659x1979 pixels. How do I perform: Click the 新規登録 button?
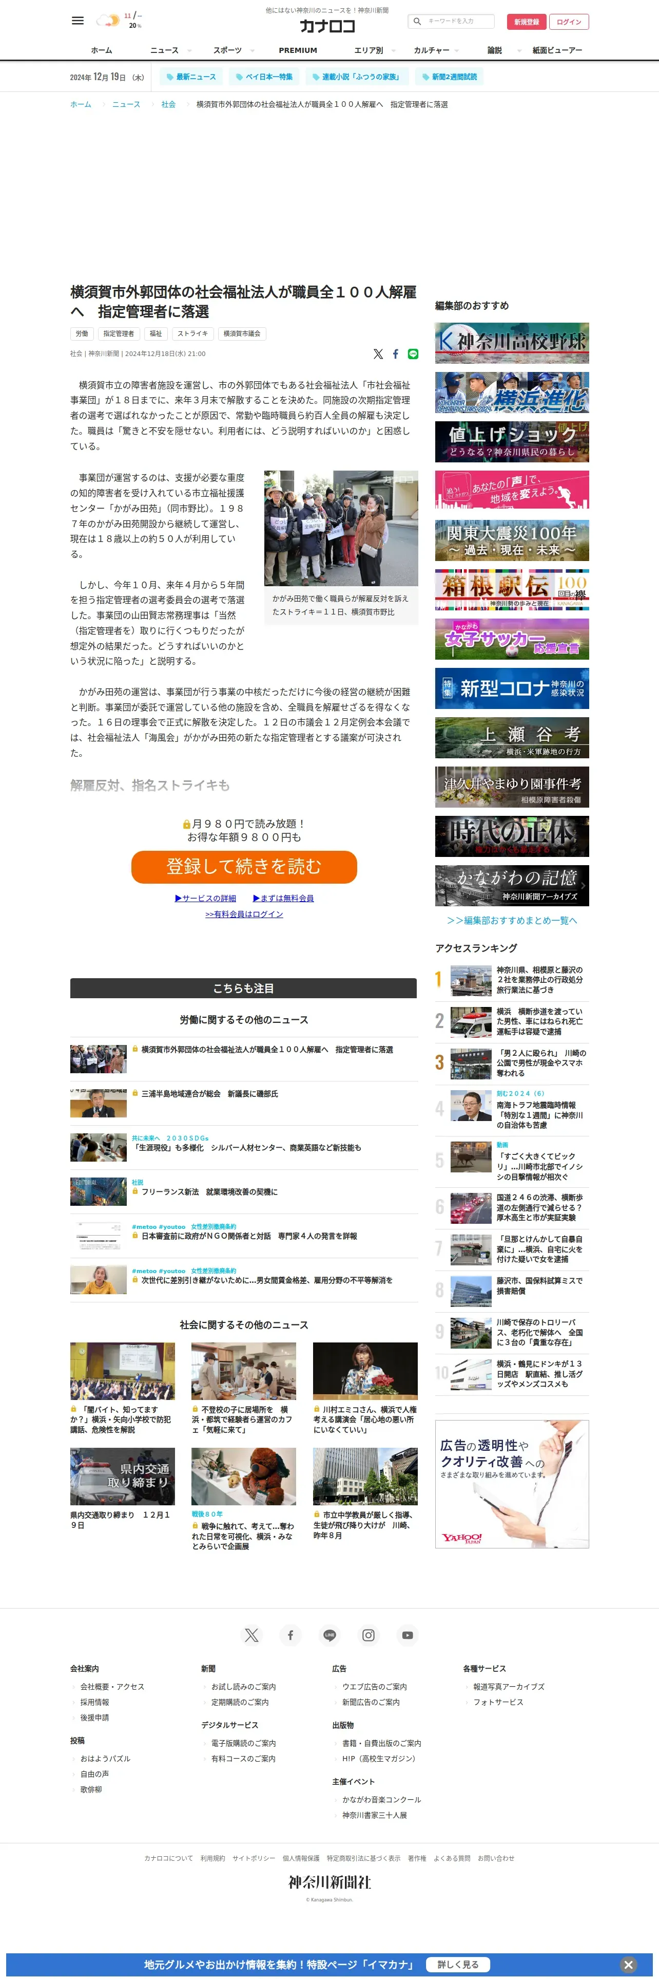click(x=526, y=22)
